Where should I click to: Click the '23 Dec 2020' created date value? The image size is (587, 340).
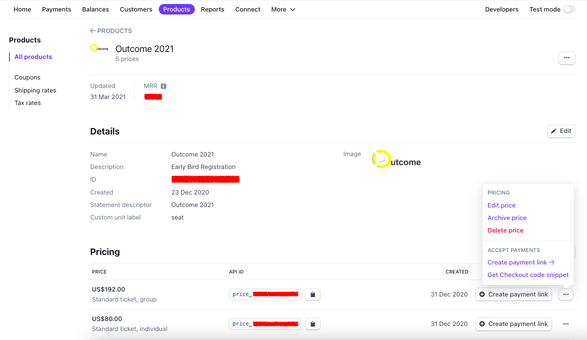190,192
